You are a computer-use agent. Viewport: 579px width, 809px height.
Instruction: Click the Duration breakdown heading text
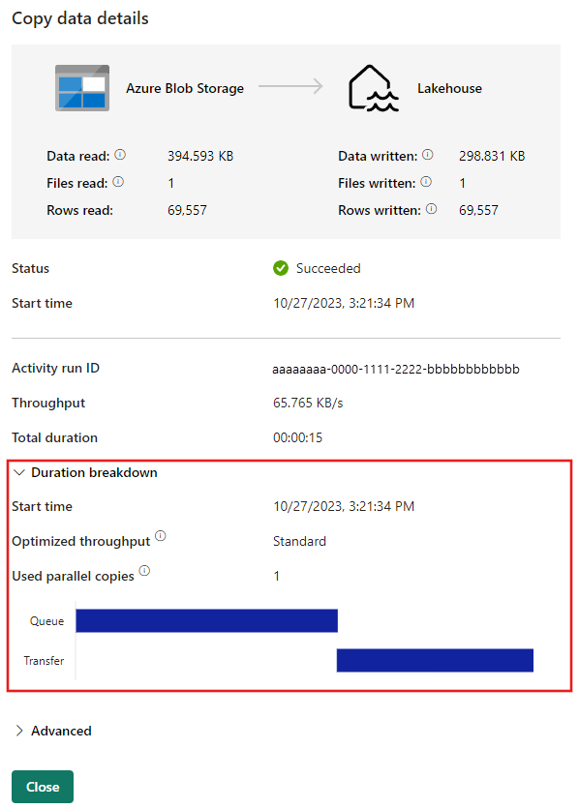[94, 472]
